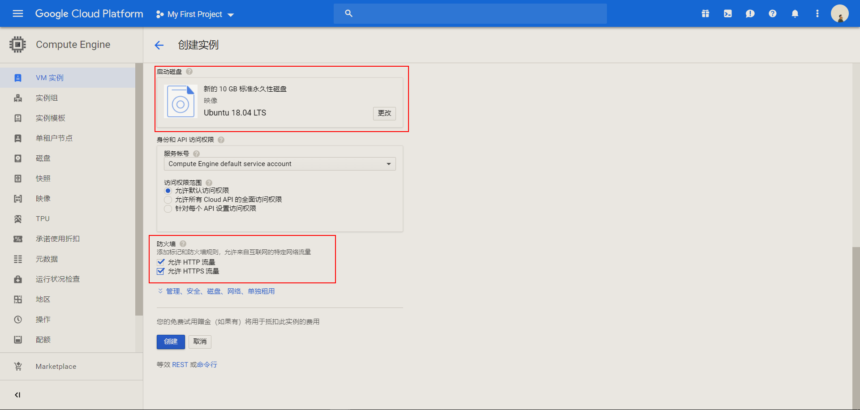
Task: Click the sidebar vertical scrollbar
Action: 139,189
